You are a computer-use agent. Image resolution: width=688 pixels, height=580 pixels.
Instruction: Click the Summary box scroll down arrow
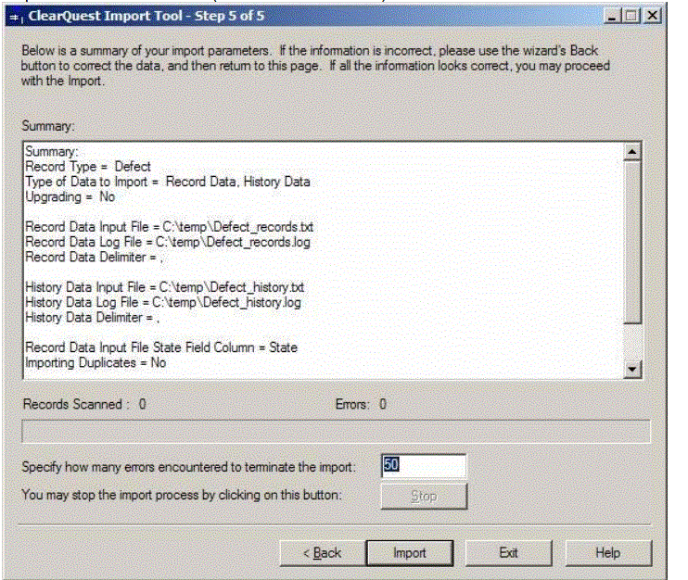tap(633, 370)
